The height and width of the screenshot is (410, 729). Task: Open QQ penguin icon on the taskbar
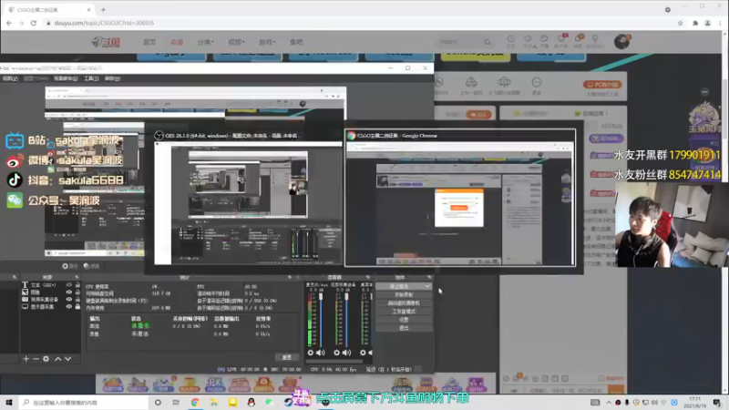(x=252, y=402)
